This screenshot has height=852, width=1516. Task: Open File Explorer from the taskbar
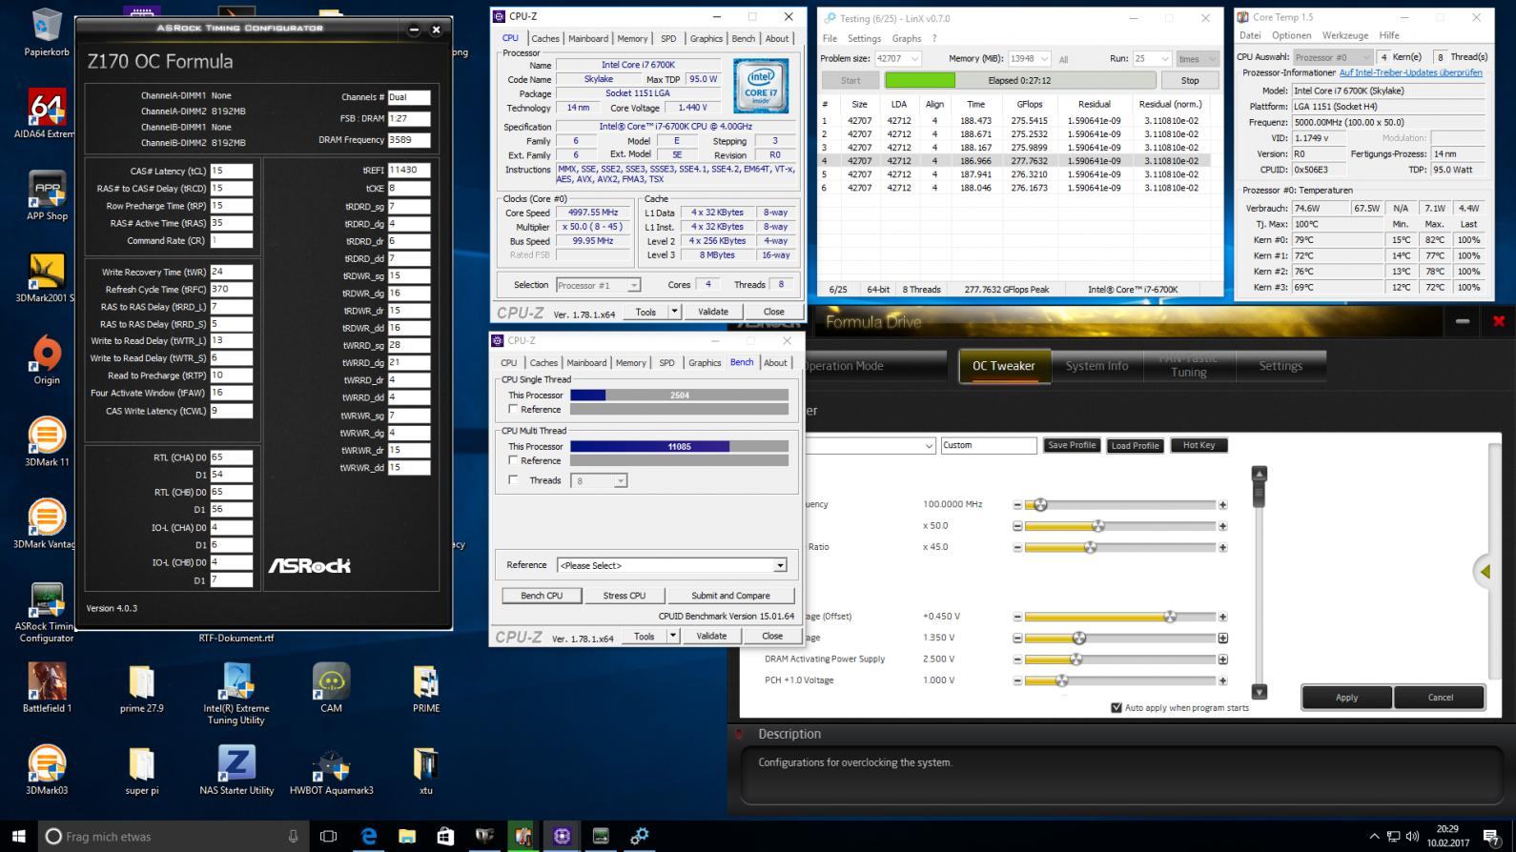coord(407,836)
